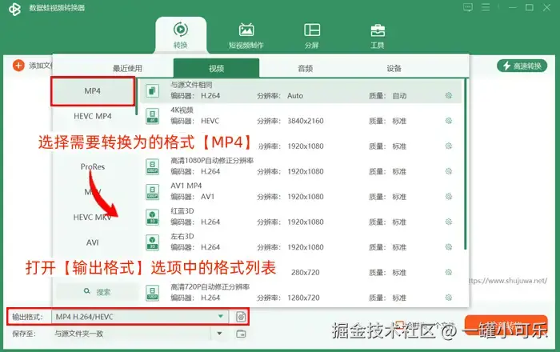Open settings gear for 红蓝3D preset
This screenshot has width=560, height=352.
pos(449,222)
